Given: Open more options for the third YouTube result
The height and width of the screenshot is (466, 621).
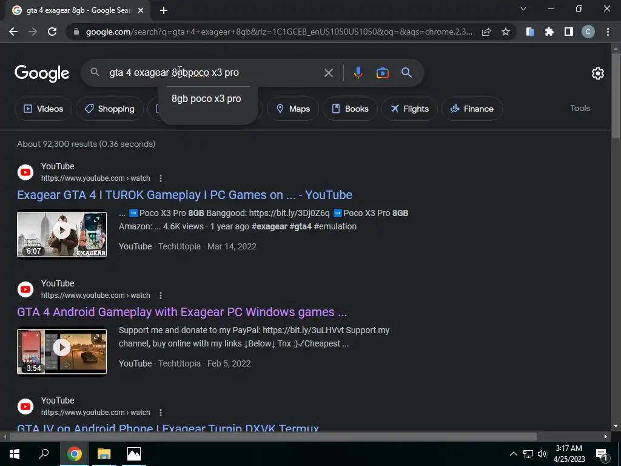Looking at the screenshot, I should pyautogui.click(x=160, y=413).
